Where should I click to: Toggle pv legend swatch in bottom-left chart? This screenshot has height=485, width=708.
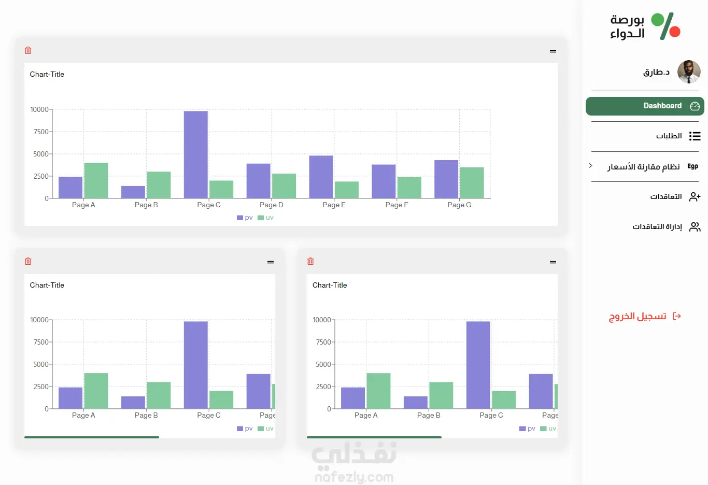tap(240, 429)
